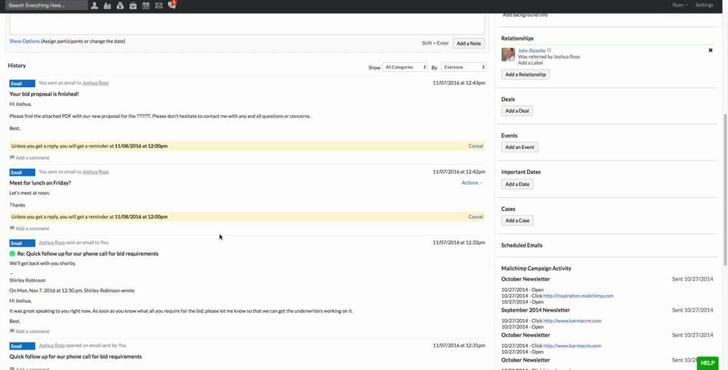Open Settings in the top bar
The width and height of the screenshot is (728, 370).
click(704, 5)
